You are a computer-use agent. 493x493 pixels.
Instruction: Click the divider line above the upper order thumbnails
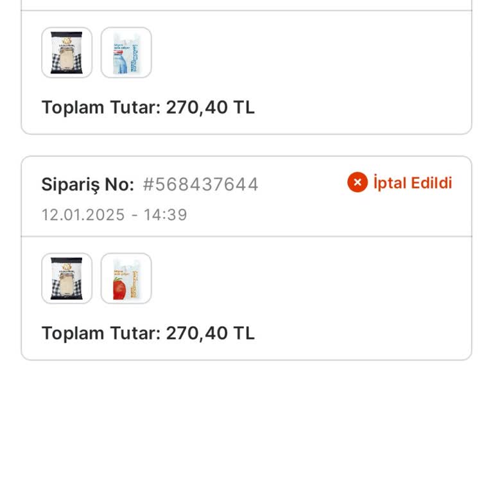tap(246, 10)
